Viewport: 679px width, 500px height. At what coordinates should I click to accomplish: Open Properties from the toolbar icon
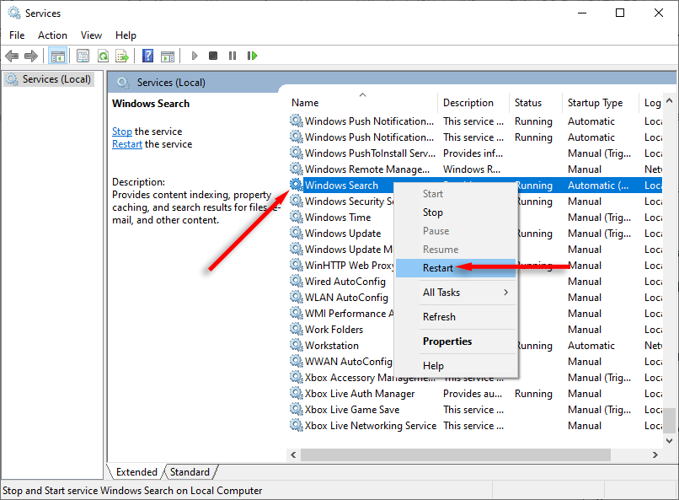click(83, 56)
